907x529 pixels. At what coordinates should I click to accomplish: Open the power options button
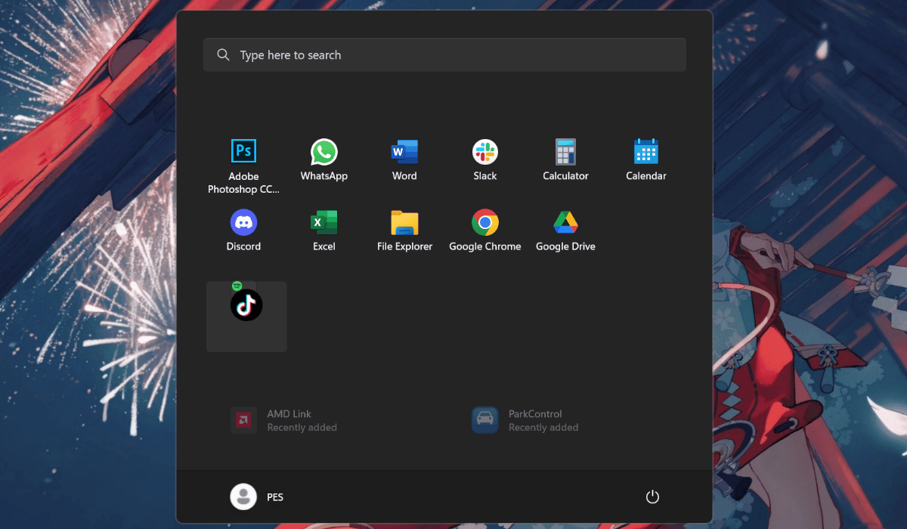coord(652,497)
